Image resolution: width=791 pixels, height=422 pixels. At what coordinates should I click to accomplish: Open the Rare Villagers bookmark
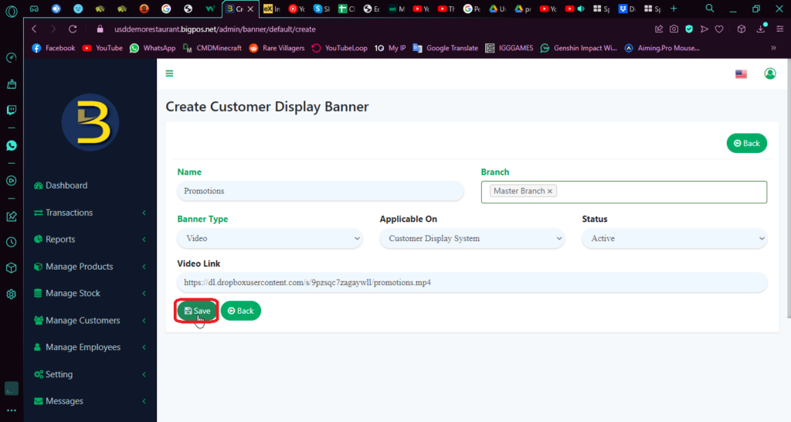[x=277, y=49]
